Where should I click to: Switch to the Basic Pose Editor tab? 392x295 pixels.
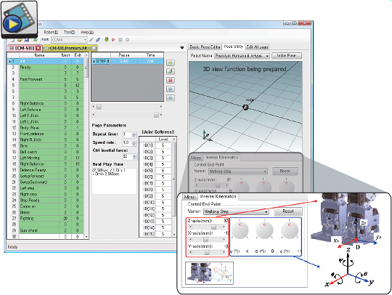pos(205,47)
